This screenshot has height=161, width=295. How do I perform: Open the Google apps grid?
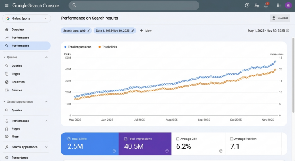[x=279, y=5]
